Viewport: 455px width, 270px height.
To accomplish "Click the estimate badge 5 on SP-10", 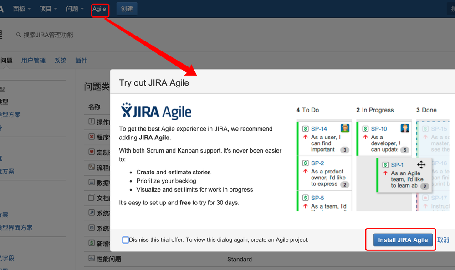I will [405, 150].
